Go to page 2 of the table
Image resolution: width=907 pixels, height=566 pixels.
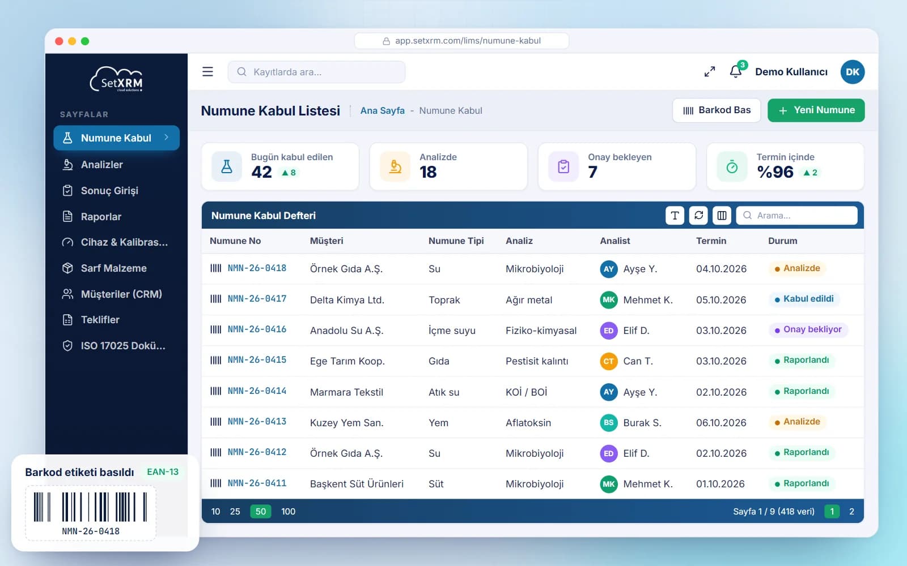pyautogui.click(x=851, y=512)
